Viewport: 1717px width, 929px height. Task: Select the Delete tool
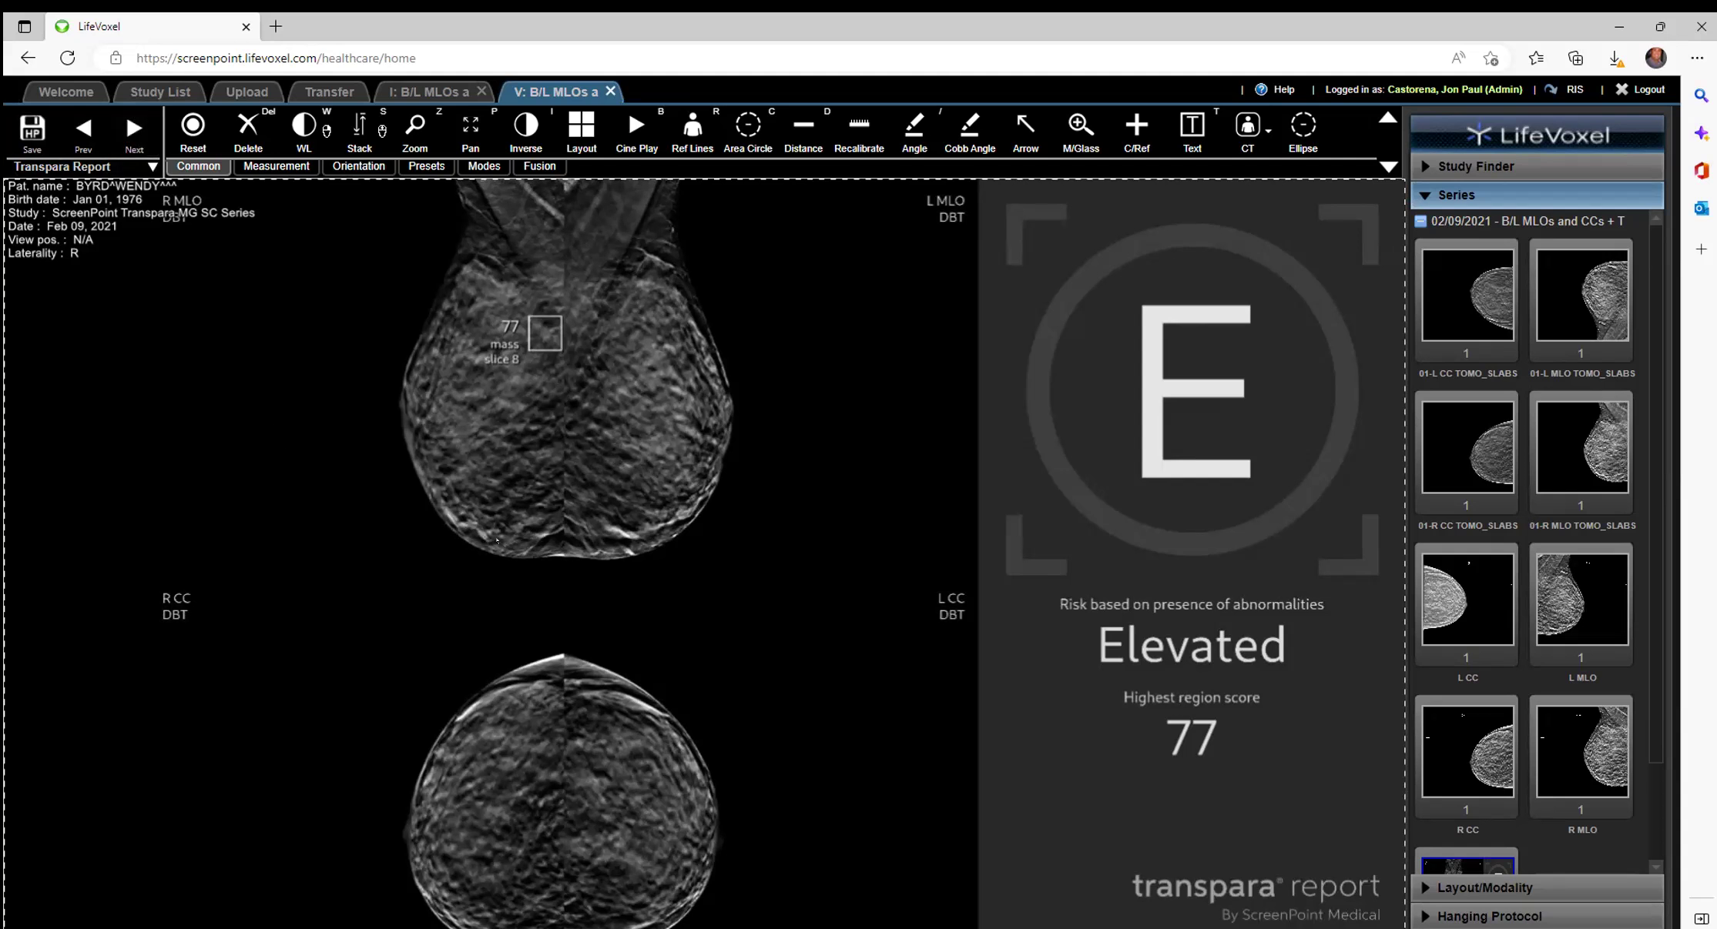pos(248,132)
